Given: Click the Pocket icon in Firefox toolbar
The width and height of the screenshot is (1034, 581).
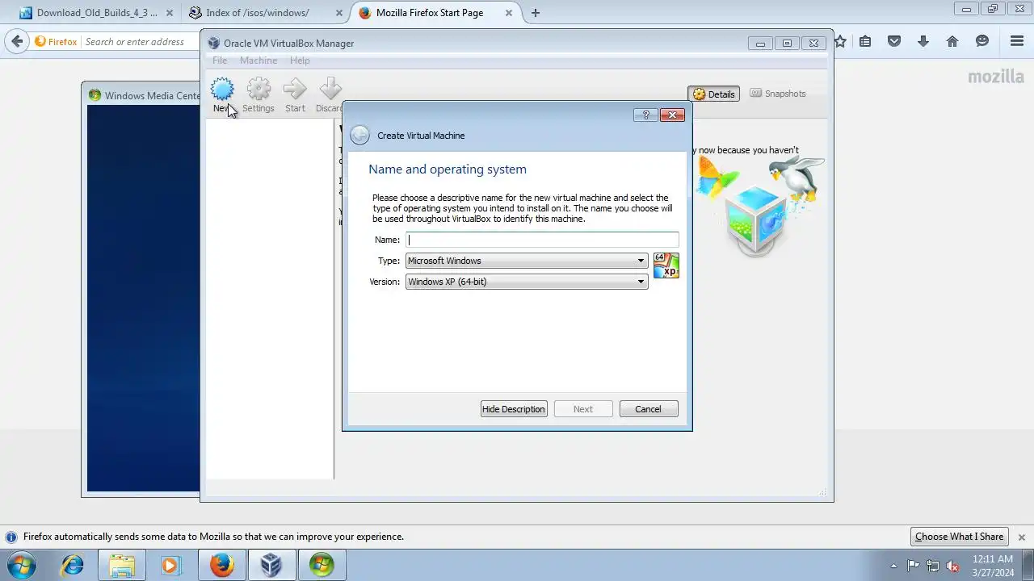Looking at the screenshot, I should 894,41.
